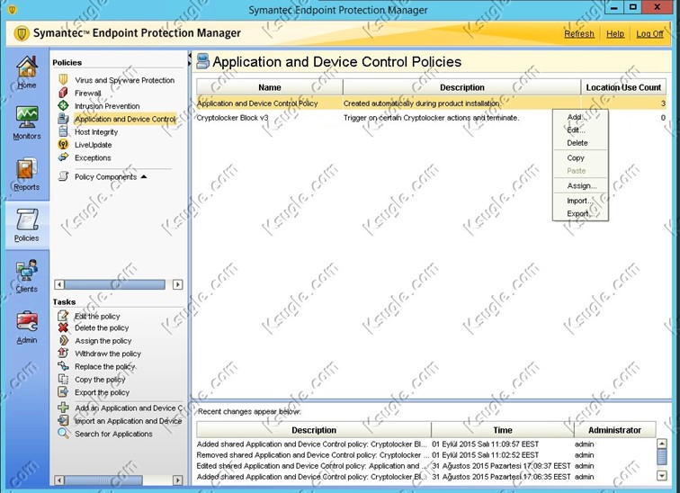This screenshot has height=493, width=680.
Task: Click Search for Applications task
Action: (113, 434)
